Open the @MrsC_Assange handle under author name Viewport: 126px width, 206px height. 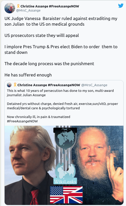pyautogui.click(x=28, y=11)
